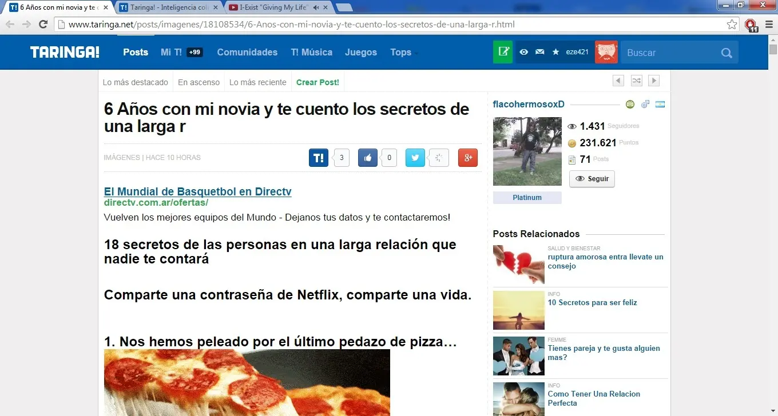Expand the Tops dropdown menu

point(403,52)
